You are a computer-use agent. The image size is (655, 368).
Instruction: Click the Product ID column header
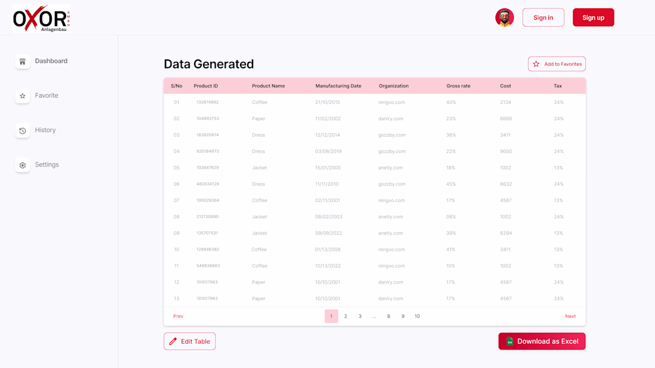(205, 86)
